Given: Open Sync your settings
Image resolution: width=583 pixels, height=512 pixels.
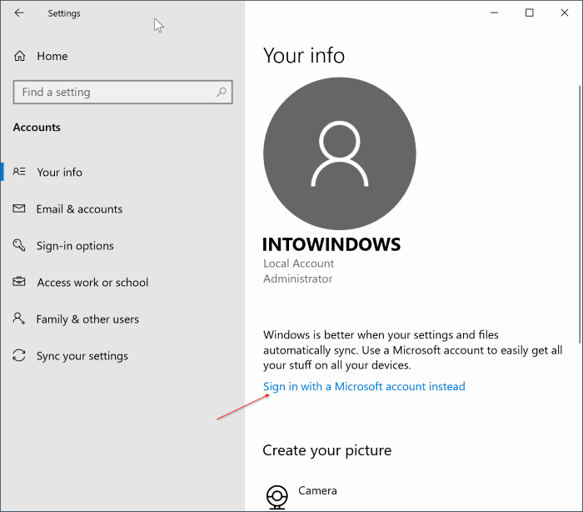Looking at the screenshot, I should click(82, 356).
